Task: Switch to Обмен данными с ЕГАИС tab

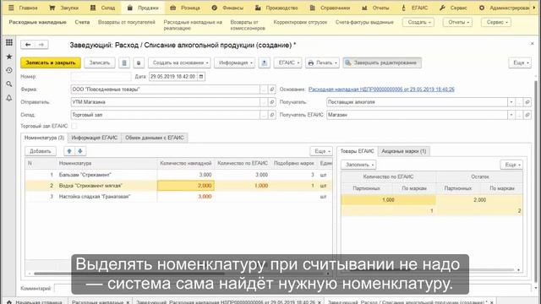Action: [x=155, y=138]
